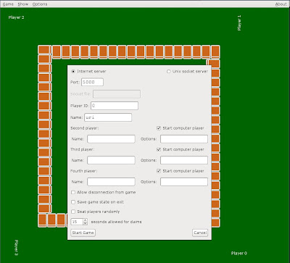Click the Start Game button
The height and width of the screenshot is (263, 290).
pyautogui.click(x=83, y=233)
